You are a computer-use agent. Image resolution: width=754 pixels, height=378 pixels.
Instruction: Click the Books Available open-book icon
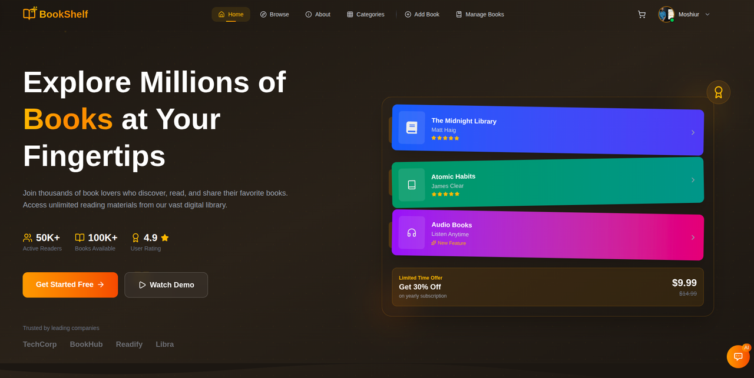(x=80, y=237)
